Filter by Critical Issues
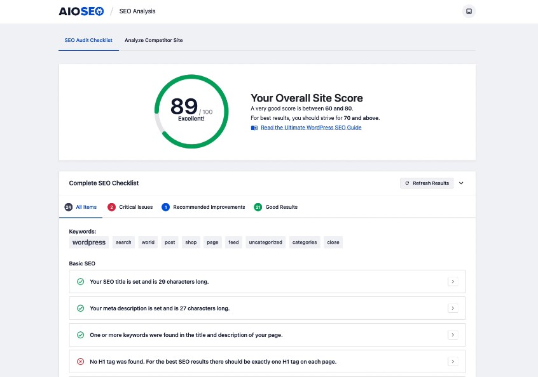This screenshot has width=538, height=377. (130, 207)
